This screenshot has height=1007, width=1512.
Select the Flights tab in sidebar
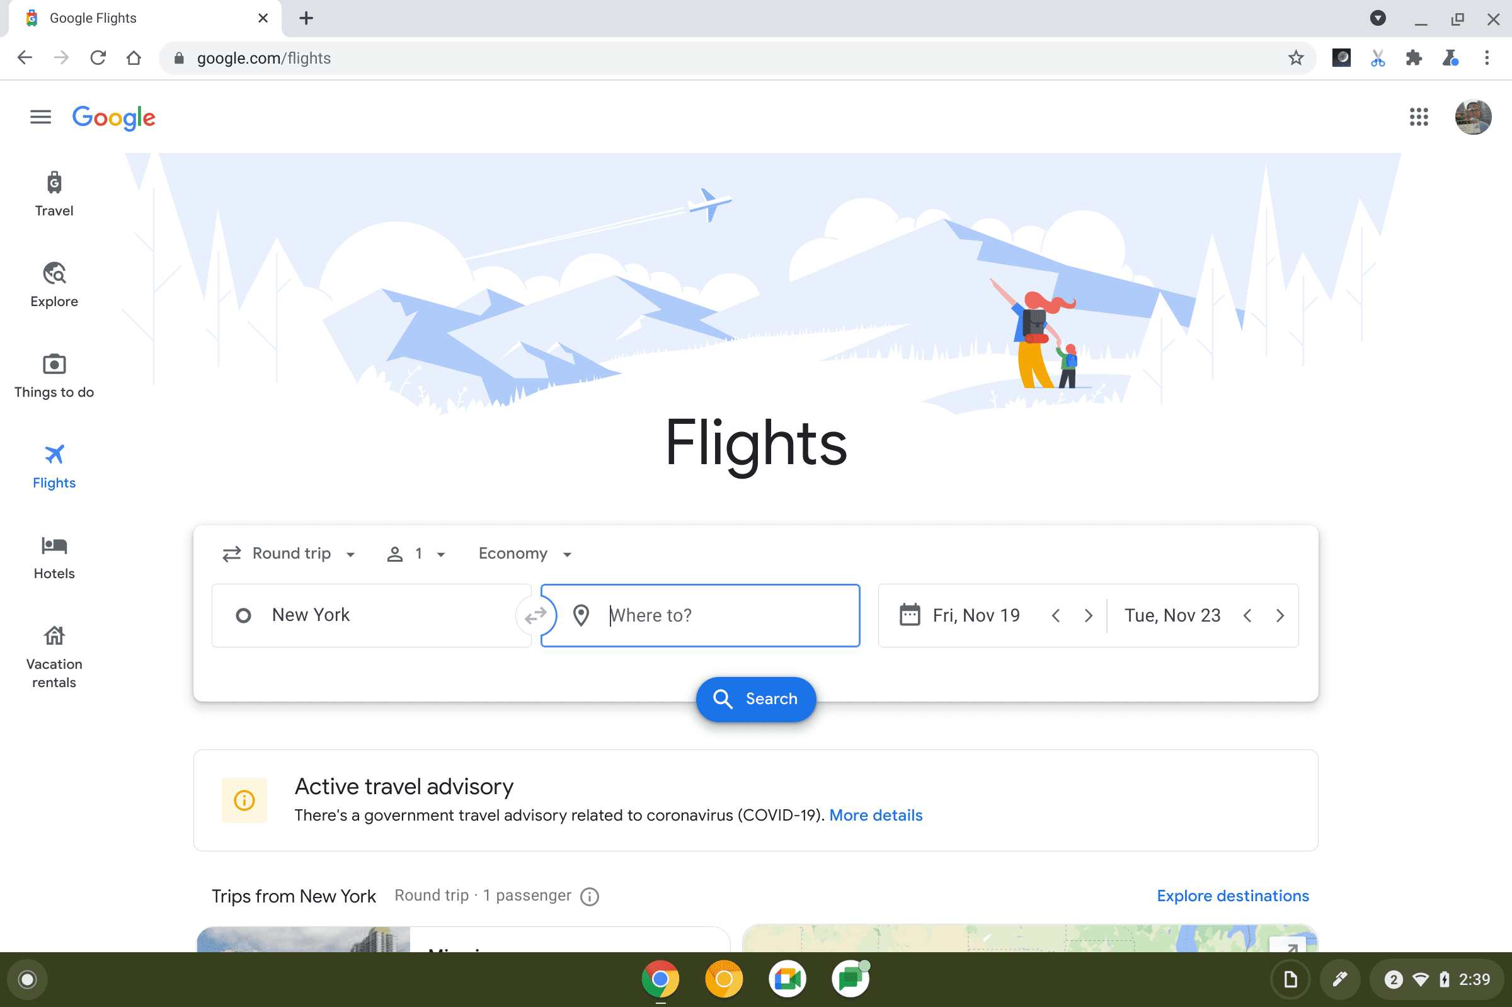[54, 467]
